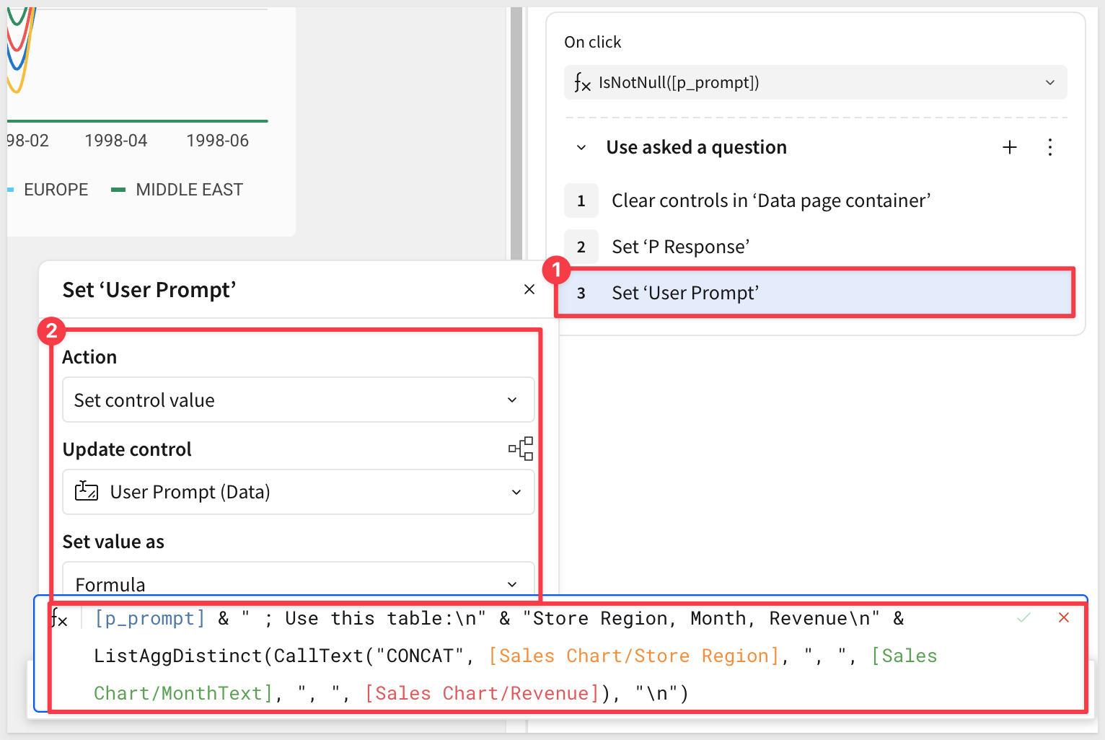Viewport: 1105px width, 740px height.
Task: Click the control icon in User Prompt dropdown
Action: [87, 492]
